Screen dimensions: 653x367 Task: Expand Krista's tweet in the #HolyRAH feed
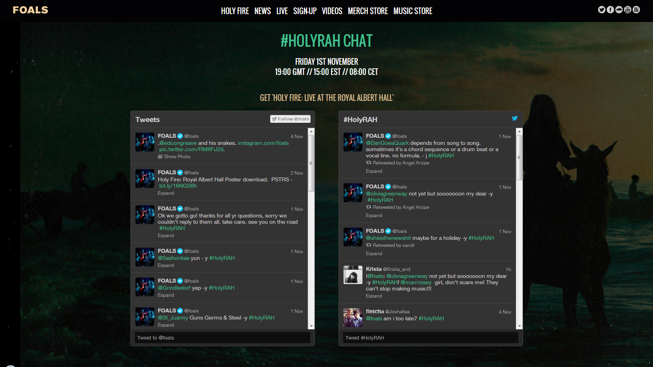374,296
